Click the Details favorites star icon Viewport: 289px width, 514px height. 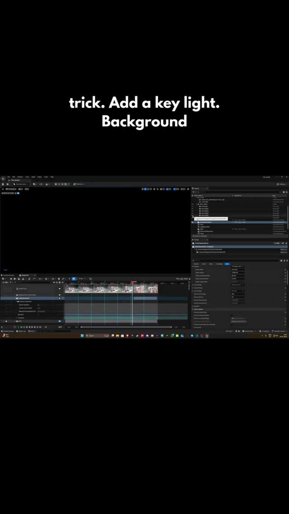(x=285, y=260)
